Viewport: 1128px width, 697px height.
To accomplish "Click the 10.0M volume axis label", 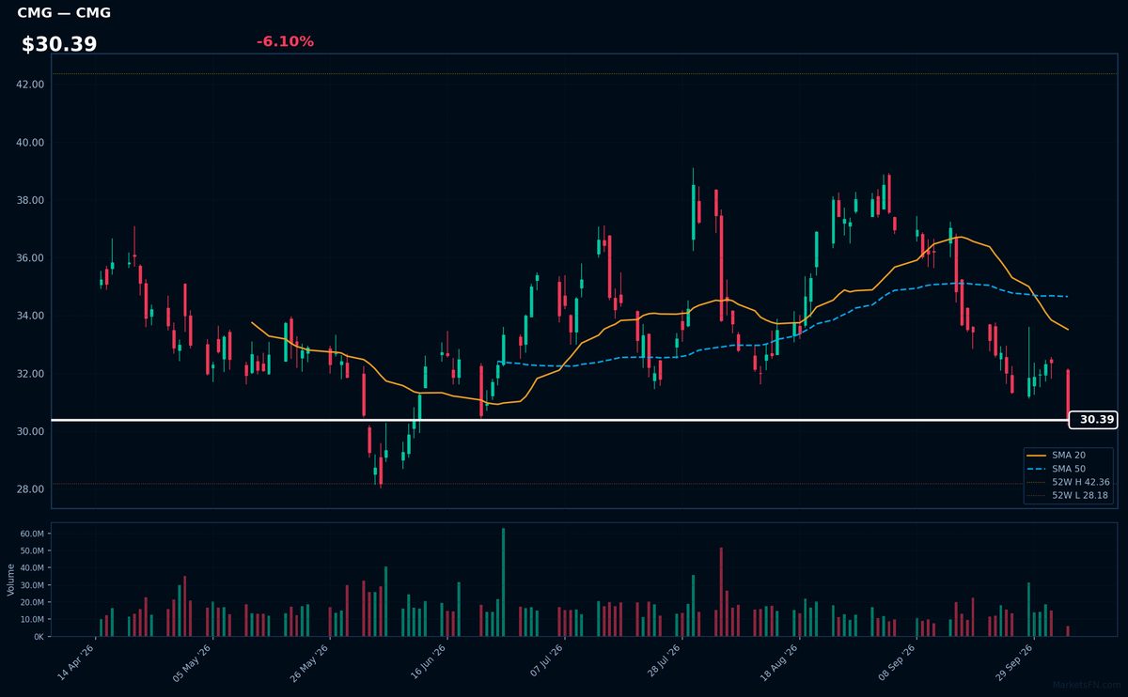I will (x=33, y=619).
